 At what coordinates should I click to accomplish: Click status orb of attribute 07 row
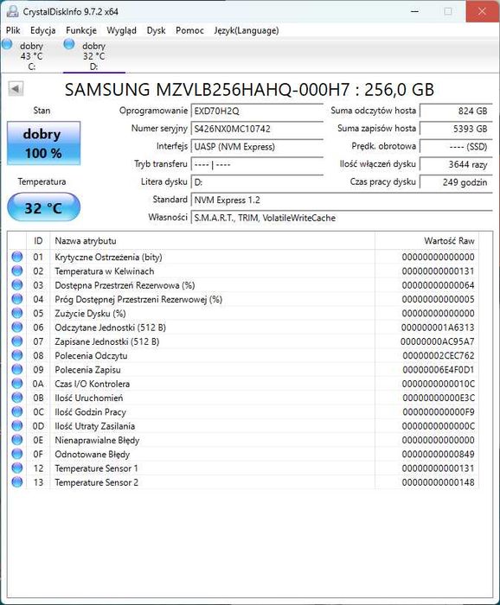17,341
